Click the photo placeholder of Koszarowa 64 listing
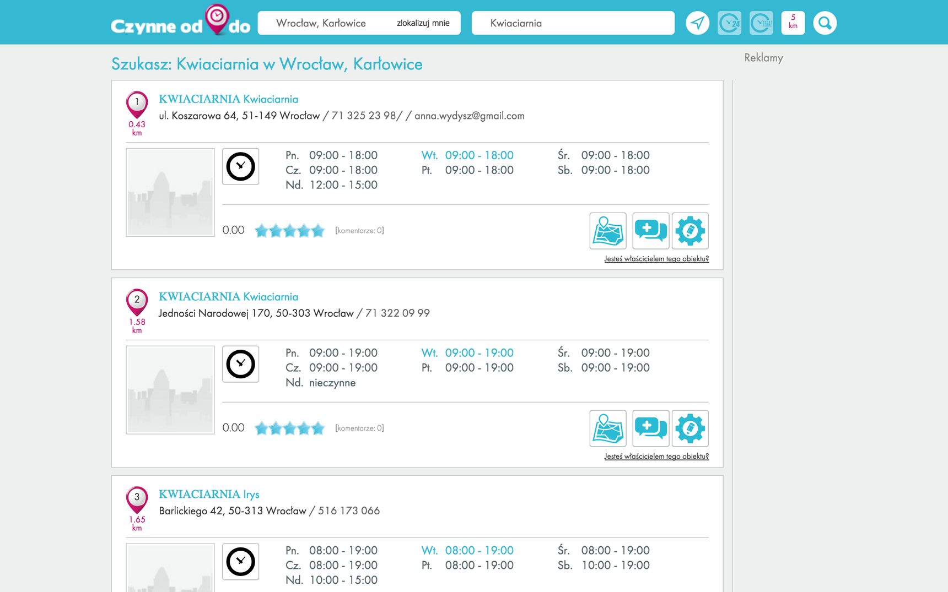This screenshot has height=592, width=948. 170,192
